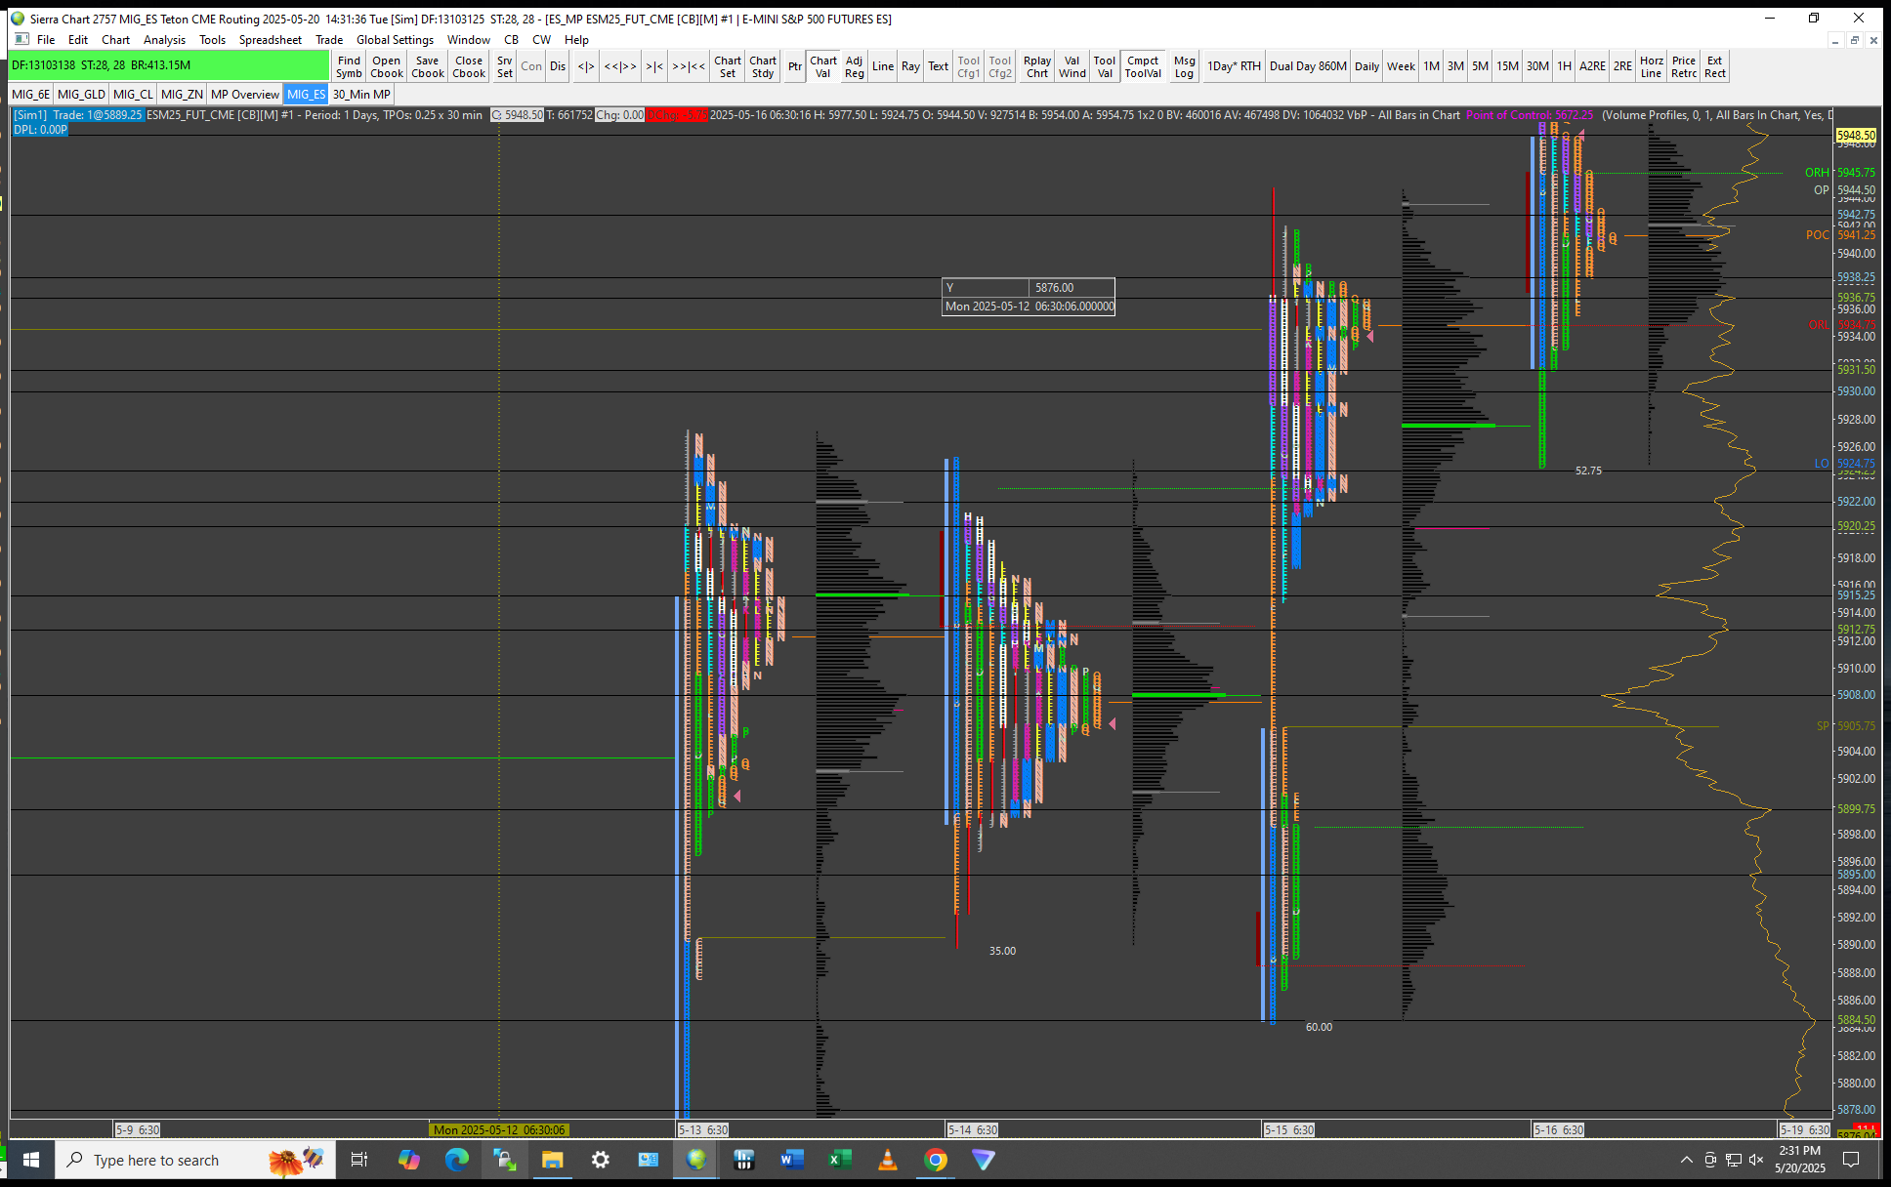Select the Price Retrc tool
Screen dimensions: 1891x1187
pyautogui.click(x=1684, y=66)
